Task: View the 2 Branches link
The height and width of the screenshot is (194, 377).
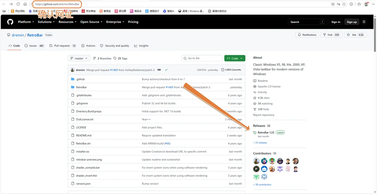Action: click(102, 58)
